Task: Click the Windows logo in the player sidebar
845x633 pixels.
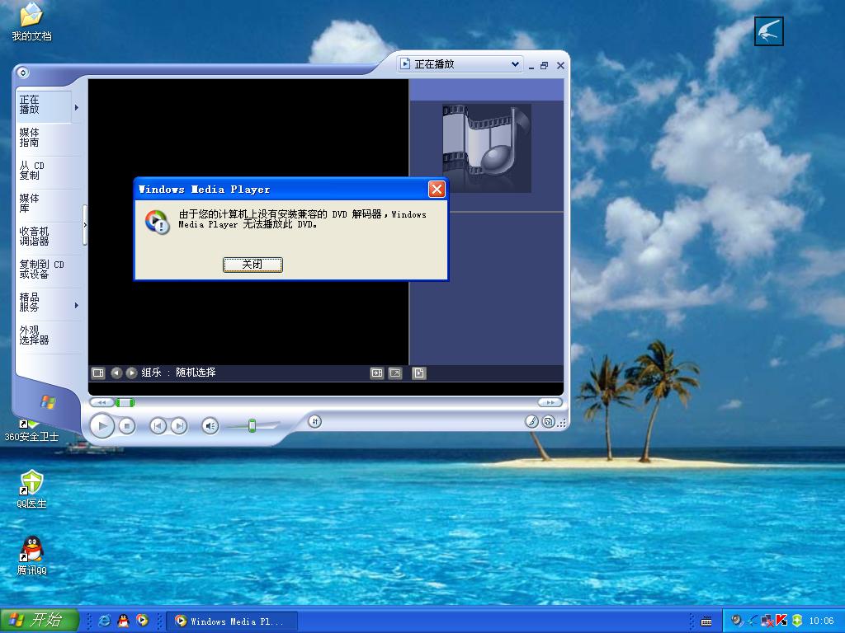Action: tap(48, 401)
